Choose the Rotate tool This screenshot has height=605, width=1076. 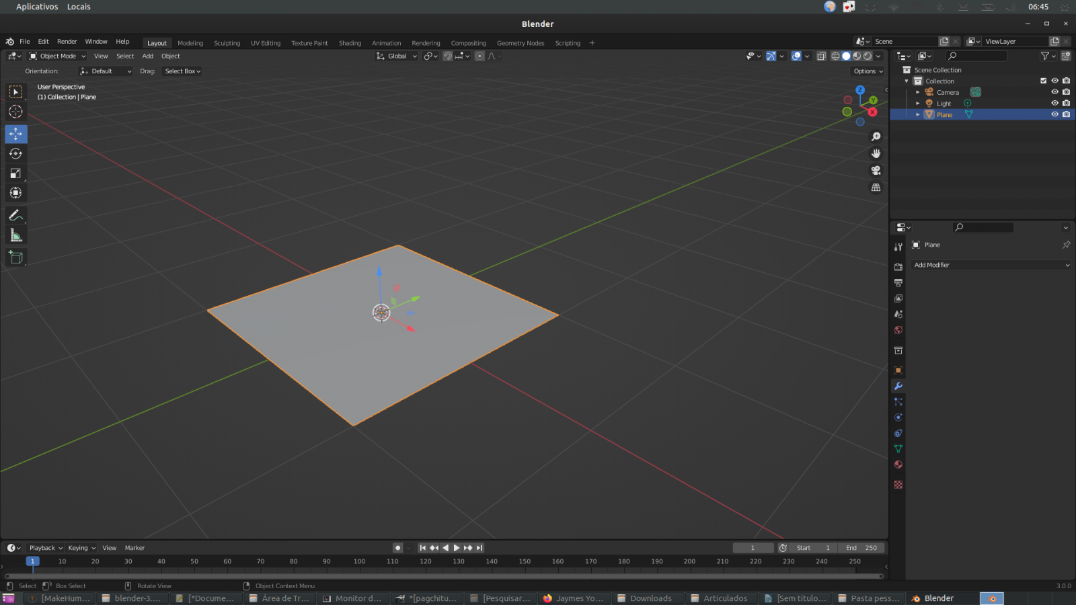pos(15,153)
